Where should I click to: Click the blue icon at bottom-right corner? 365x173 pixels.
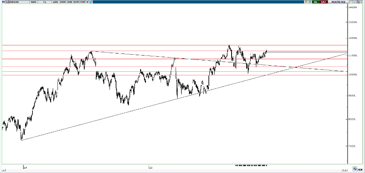(x=355, y=169)
